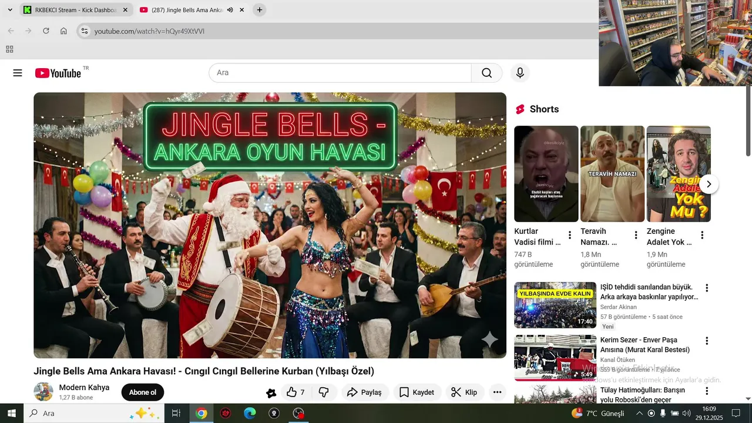
Task: Open Microsoft Edge from the taskbar
Action: click(x=250, y=413)
